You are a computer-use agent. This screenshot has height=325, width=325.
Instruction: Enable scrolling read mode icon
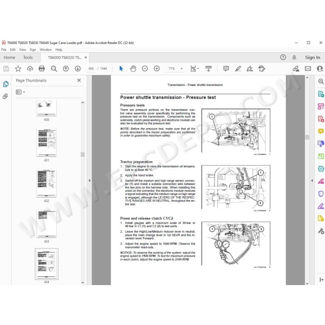pos(208,69)
